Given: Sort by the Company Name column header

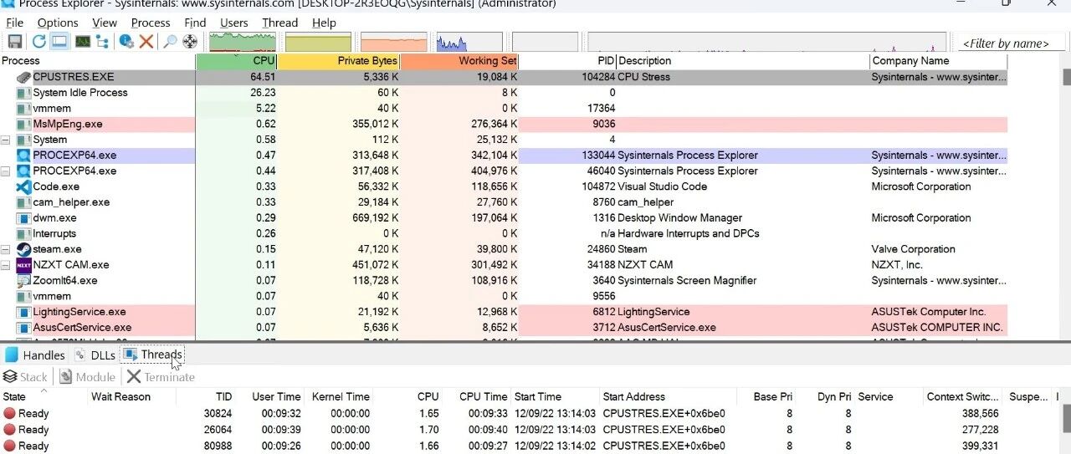Looking at the screenshot, I should coord(939,61).
